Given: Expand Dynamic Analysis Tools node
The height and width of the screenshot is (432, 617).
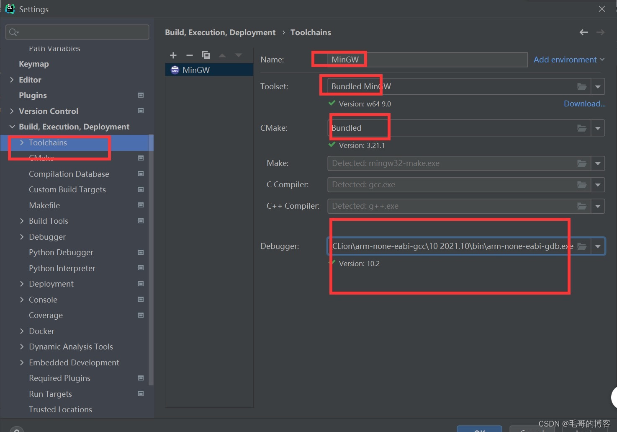Looking at the screenshot, I should [22, 347].
